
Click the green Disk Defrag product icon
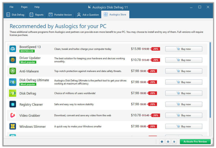13,93
